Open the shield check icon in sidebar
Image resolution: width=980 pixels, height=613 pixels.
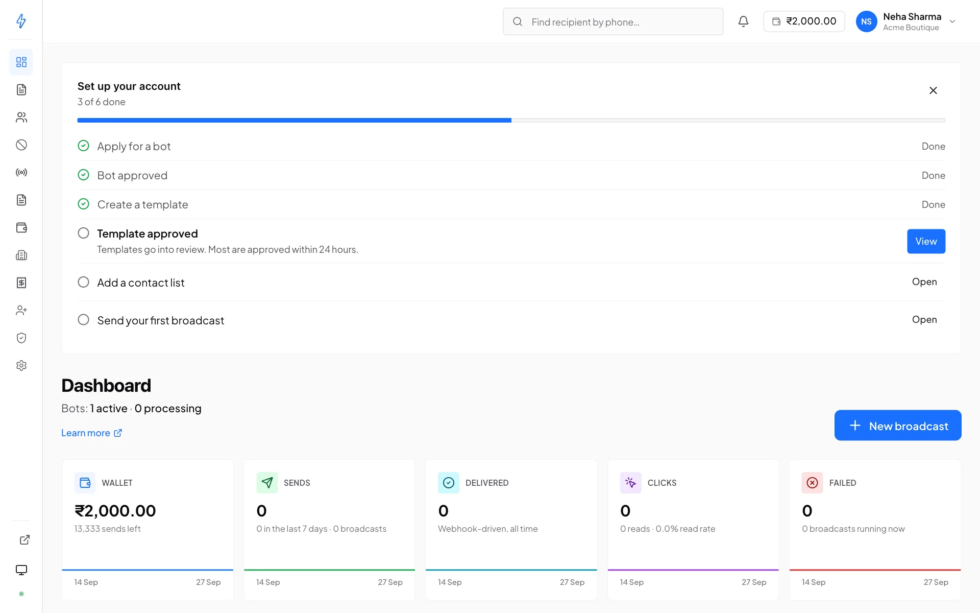point(21,338)
